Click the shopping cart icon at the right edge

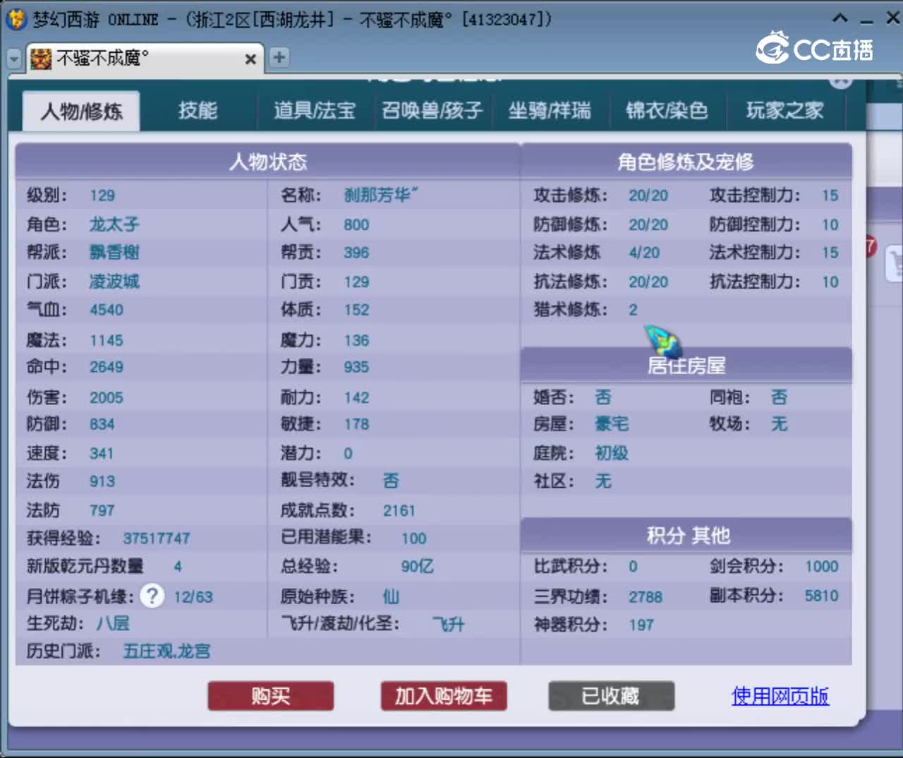pyautogui.click(x=895, y=264)
